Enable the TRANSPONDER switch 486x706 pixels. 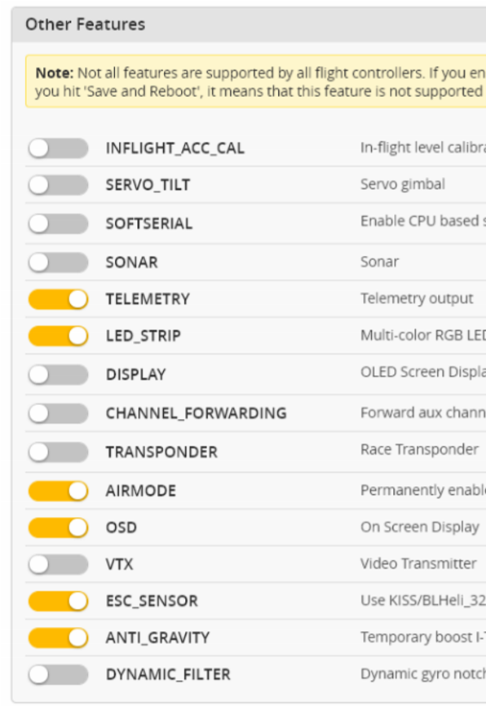(x=58, y=452)
